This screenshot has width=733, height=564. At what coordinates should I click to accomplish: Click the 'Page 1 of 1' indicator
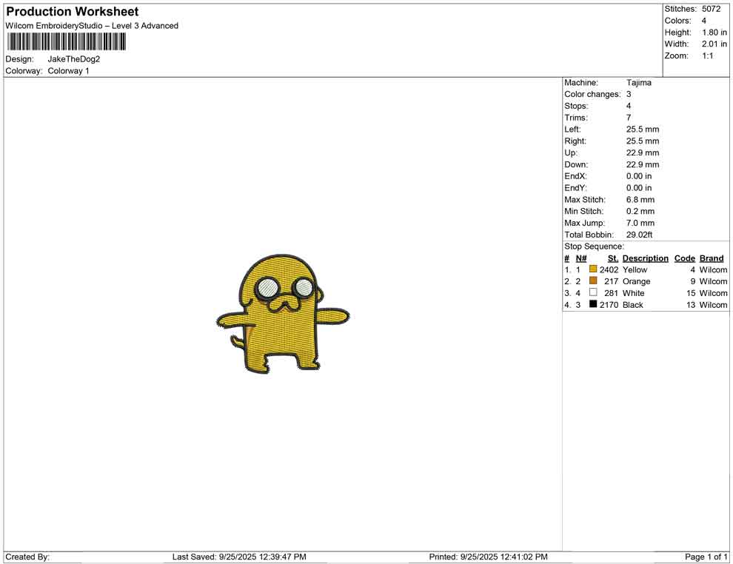706,557
